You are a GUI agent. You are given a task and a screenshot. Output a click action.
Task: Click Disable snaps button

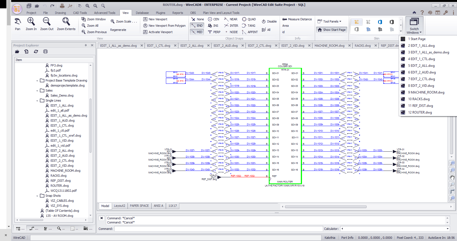pyautogui.click(x=269, y=21)
